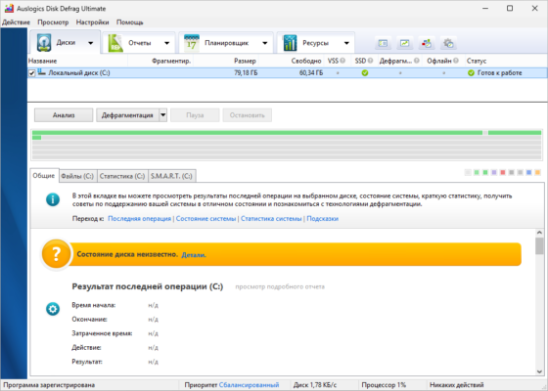
Task: Click the Пауза button
Action: (x=195, y=115)
